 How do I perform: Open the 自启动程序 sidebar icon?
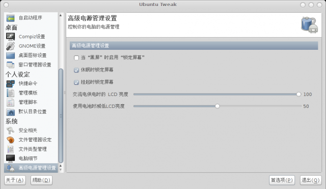[10, 18]
